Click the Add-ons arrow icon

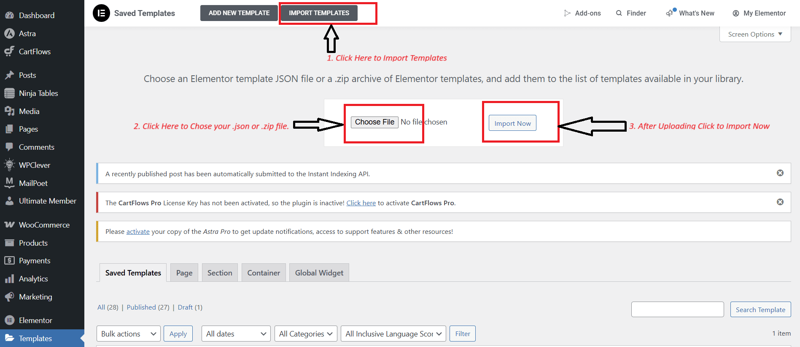tap(567, 13)
